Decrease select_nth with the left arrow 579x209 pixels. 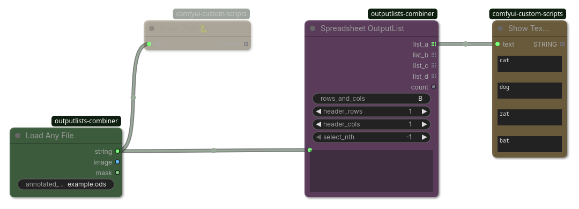point(318,137)
